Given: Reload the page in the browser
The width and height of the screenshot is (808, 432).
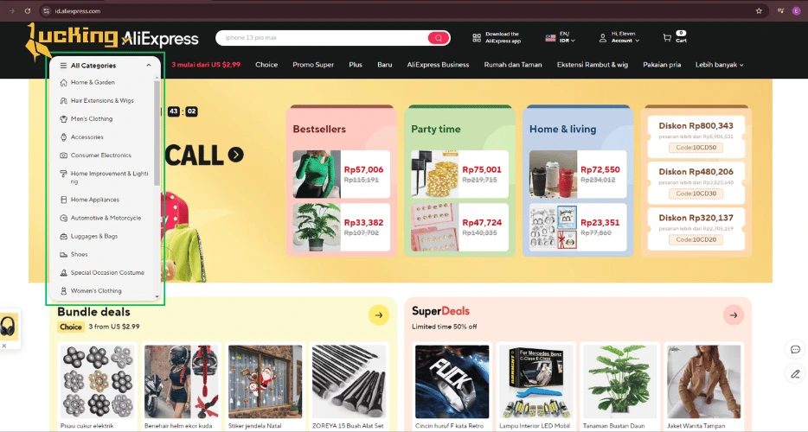Looking at the screenshot, I should pyautogui.click(x=28, y=11).
